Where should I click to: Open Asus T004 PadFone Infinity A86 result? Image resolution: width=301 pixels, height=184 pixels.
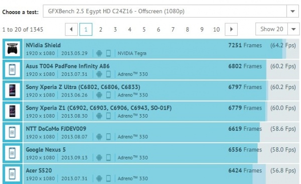(68, 66)
